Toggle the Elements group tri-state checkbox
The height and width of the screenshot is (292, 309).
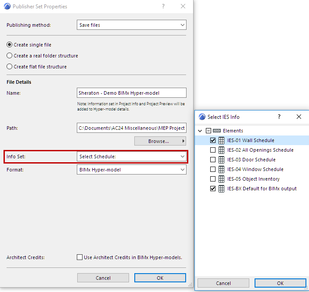pyautogui.click(x=208, y=131)
